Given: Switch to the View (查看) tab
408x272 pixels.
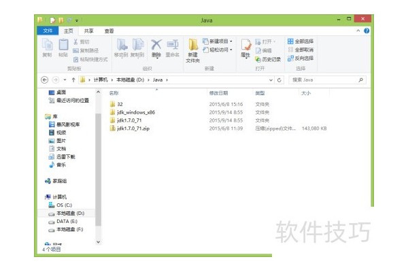Looking at the screenshot, I should [109, 31].
